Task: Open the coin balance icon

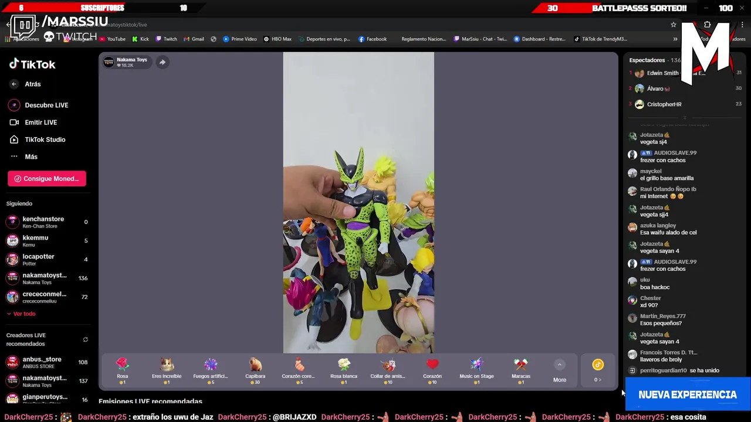Action: (x=597, y=365)
